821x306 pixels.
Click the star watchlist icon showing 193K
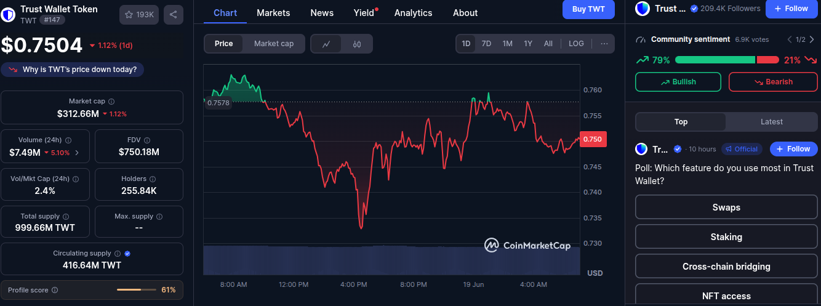pos(138,14)
